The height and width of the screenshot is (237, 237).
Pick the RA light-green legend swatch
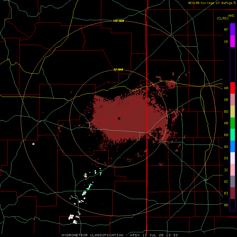pyautogui.click(x=233, y=135)
